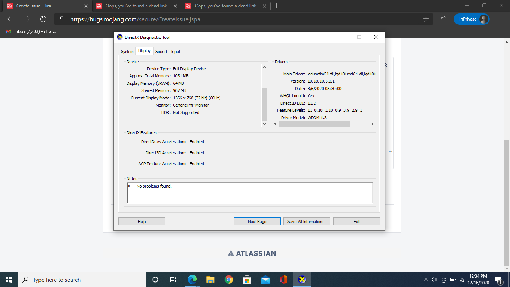Click browser Back arrow
Screen dimensions: 510x287
click(x=10, y=19)
